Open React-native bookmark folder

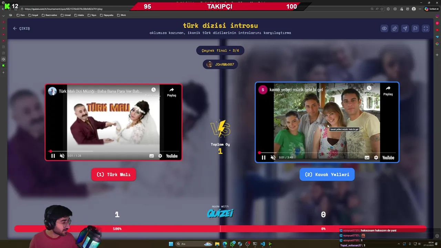[49, 15]
